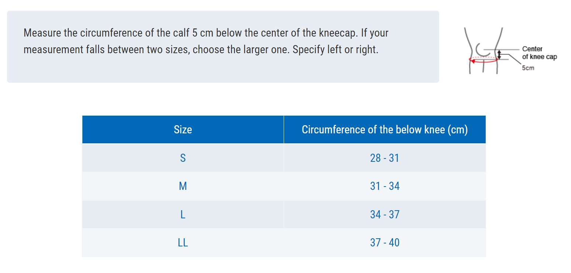Click the 37 - 40 measurement cell
Viewport: 571px width, 273px height.
coord(384,243)
